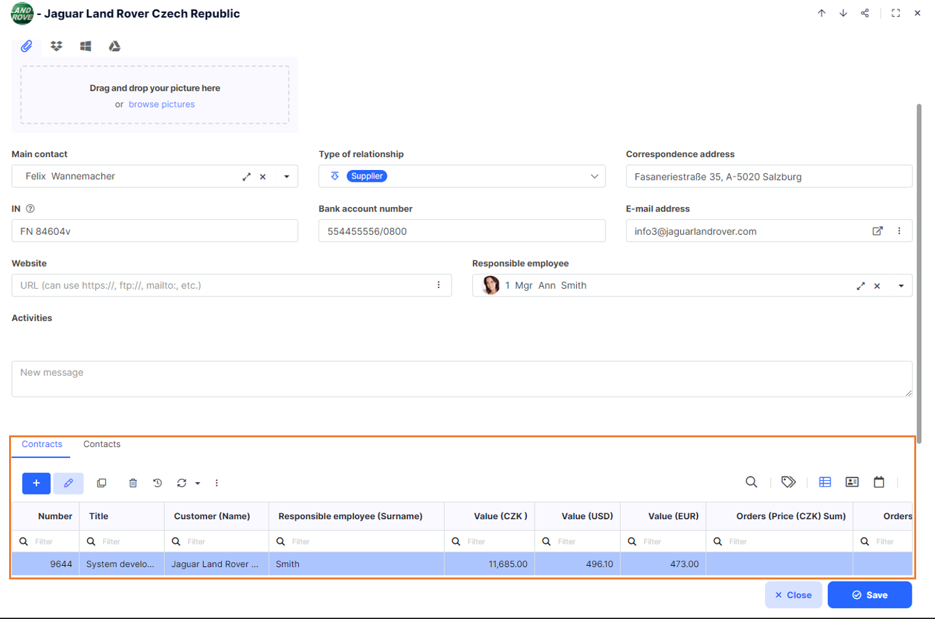Image resolution: width=935 pixels, height=619 pixels.
Task: Click the IN field with FN 84604v
Action: pyautogui.click(x=154, y=231)
